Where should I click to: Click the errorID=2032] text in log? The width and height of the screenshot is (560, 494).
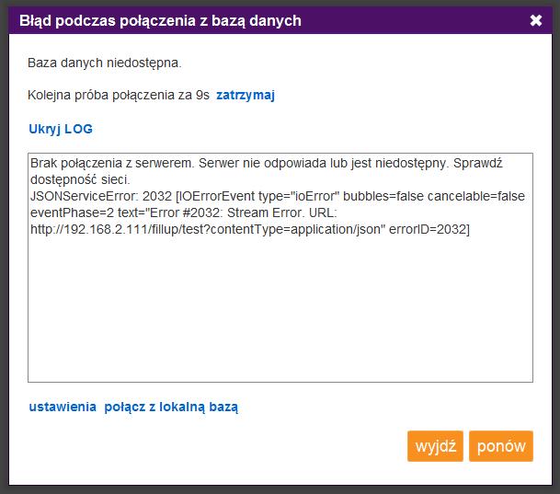(429, 229)
